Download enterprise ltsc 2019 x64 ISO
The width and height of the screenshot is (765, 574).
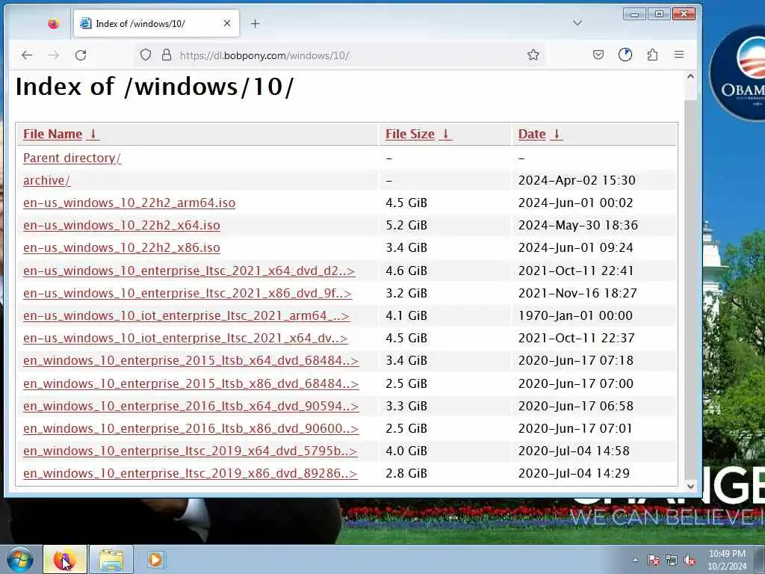(191, 451)
